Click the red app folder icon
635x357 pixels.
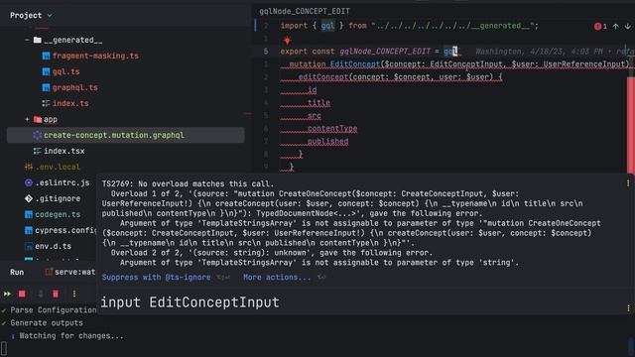pyautogui.click(x=38, y=119)
